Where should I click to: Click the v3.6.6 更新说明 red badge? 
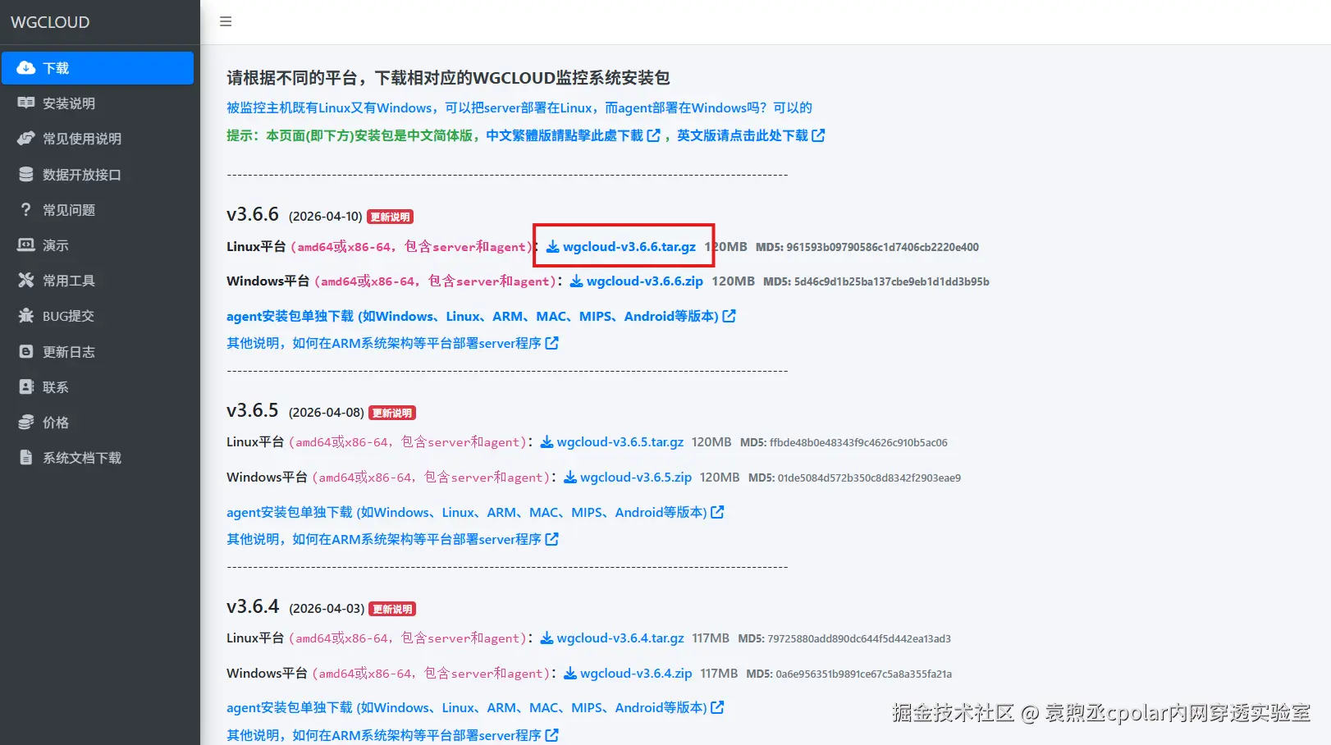390,217
